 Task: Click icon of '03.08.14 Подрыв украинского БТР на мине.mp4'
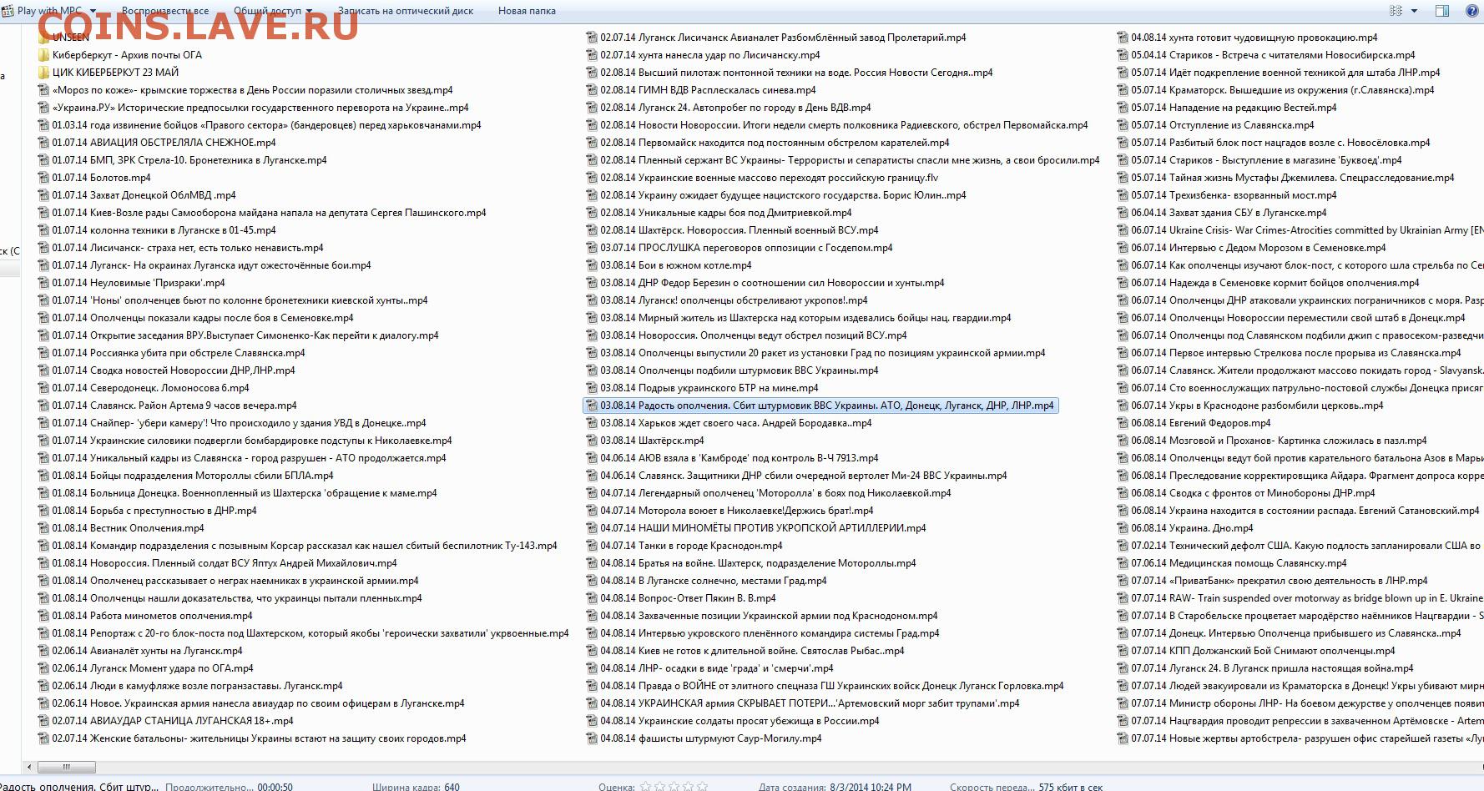pos(592,388)
